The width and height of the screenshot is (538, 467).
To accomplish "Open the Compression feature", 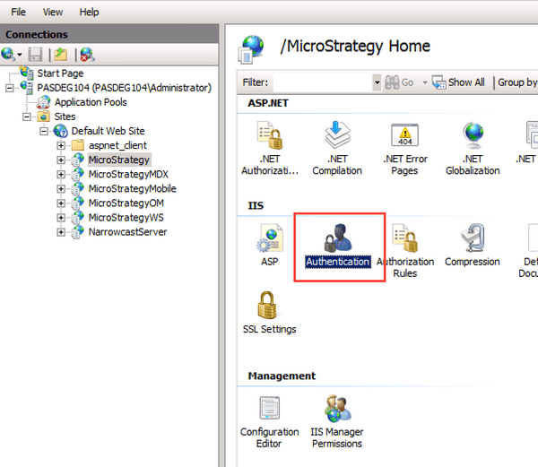I will click(x=473, y=246).
